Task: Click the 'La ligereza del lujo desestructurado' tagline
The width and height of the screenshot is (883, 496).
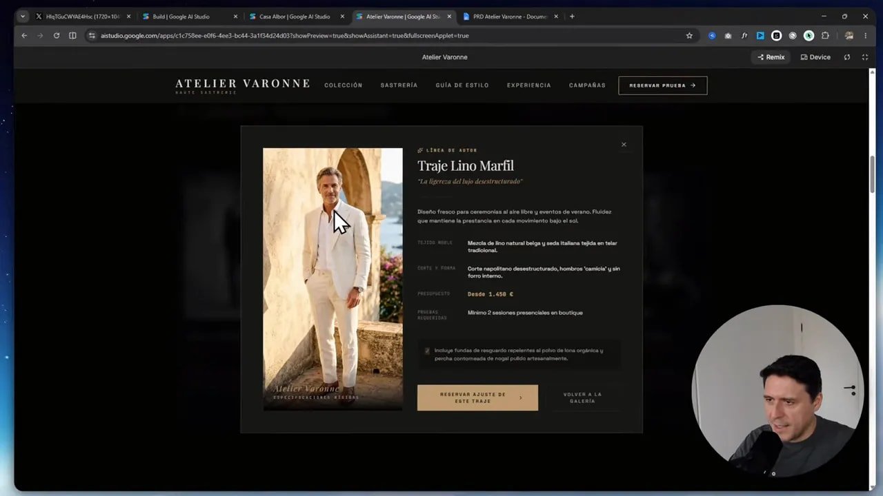Action: pyautogui.click(x=470, y=181)
